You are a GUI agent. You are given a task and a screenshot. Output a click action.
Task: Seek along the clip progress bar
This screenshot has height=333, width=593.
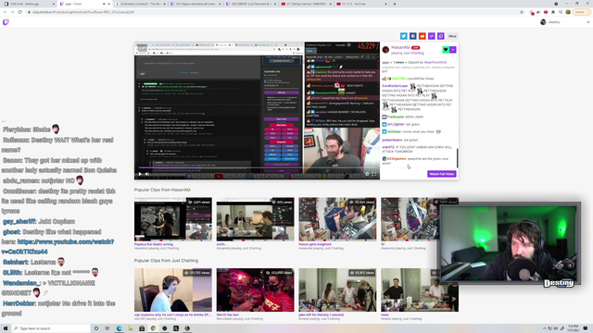click(x=258, y=167)
